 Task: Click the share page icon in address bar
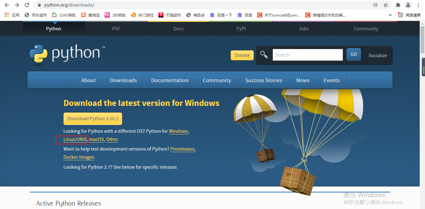point(376,5)
